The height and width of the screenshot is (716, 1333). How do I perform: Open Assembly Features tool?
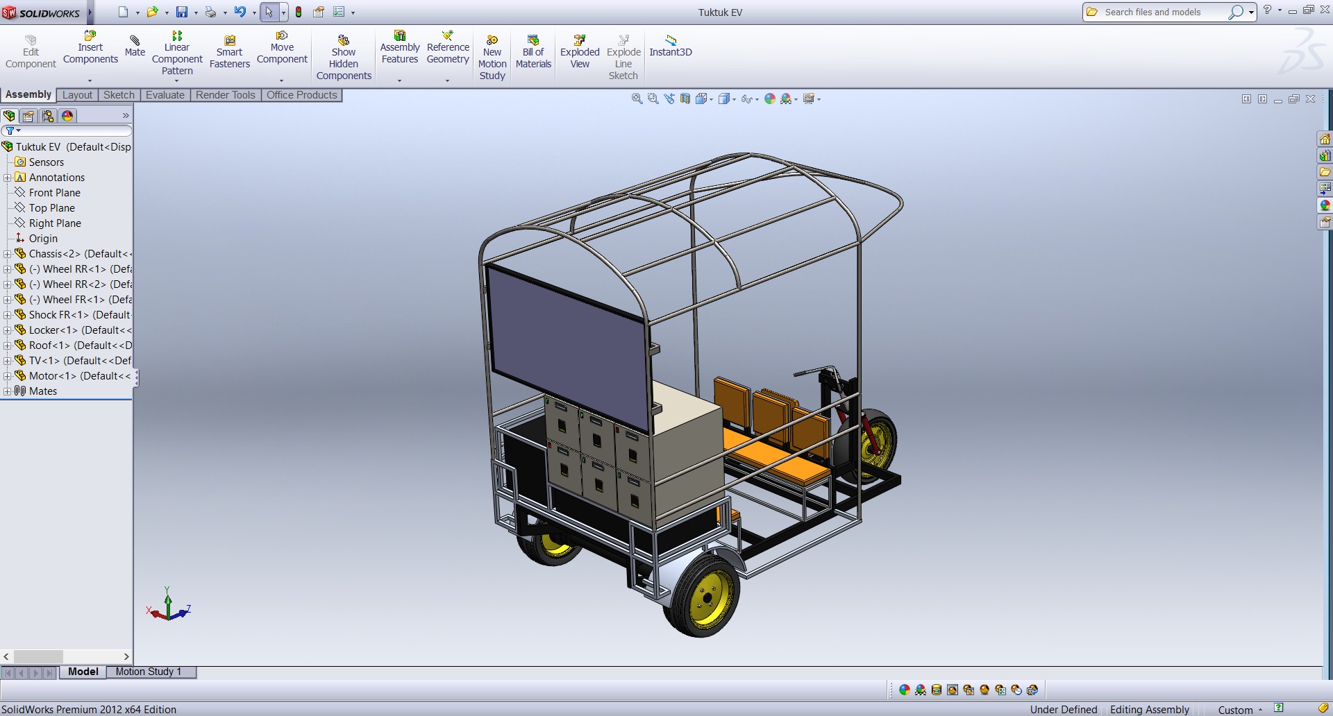[x=400, y=47]
